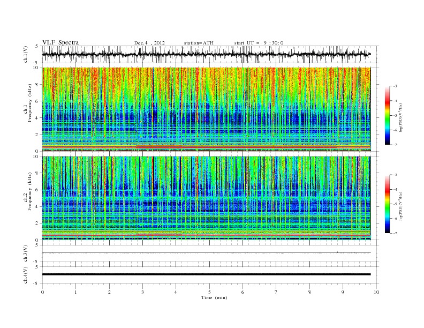Viewport: 424px width, 328px height.
Task: Click the '-3' value on the upper colorbar
Action: 395,86
